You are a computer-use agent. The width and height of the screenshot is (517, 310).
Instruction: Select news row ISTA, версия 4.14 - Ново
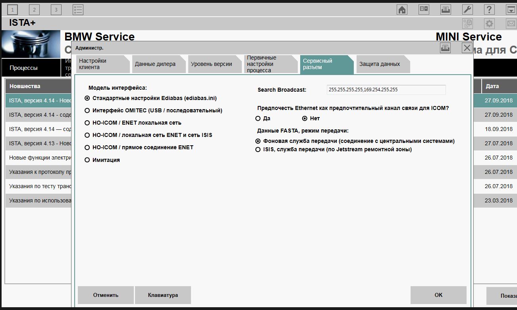(x=39, y=100)
